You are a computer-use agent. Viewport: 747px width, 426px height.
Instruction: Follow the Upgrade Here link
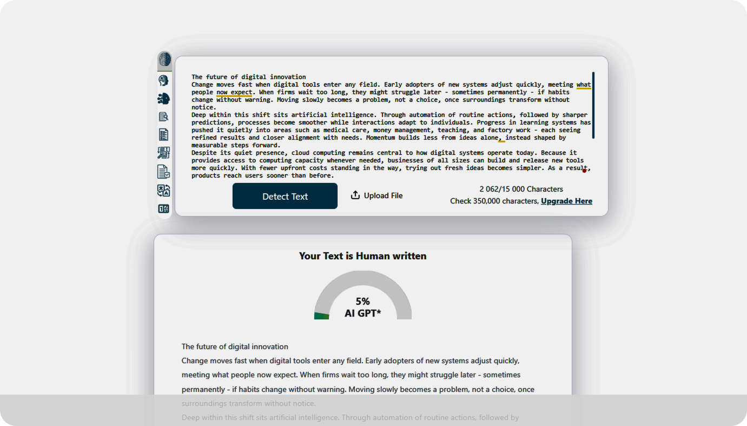click(x=566, y=201)
